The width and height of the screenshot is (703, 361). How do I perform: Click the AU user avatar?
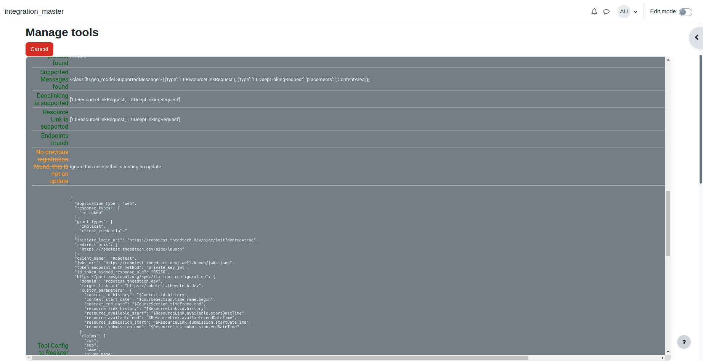tap(624, 12)
